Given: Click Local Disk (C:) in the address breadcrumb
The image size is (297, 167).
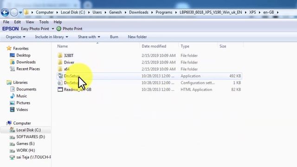Looking at the screenshot, I should 73,13.
